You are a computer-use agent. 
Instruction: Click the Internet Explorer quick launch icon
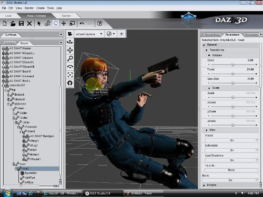pos(31,193)
